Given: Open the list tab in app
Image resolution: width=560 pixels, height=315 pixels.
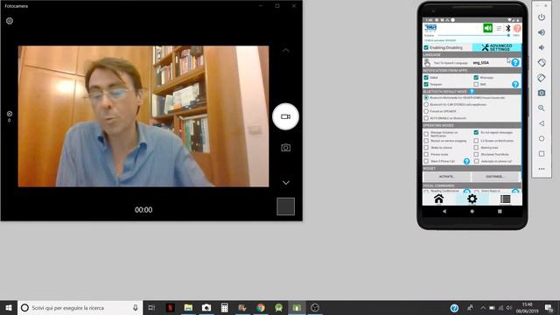Looking at the screenshot, I should (506, 199).
